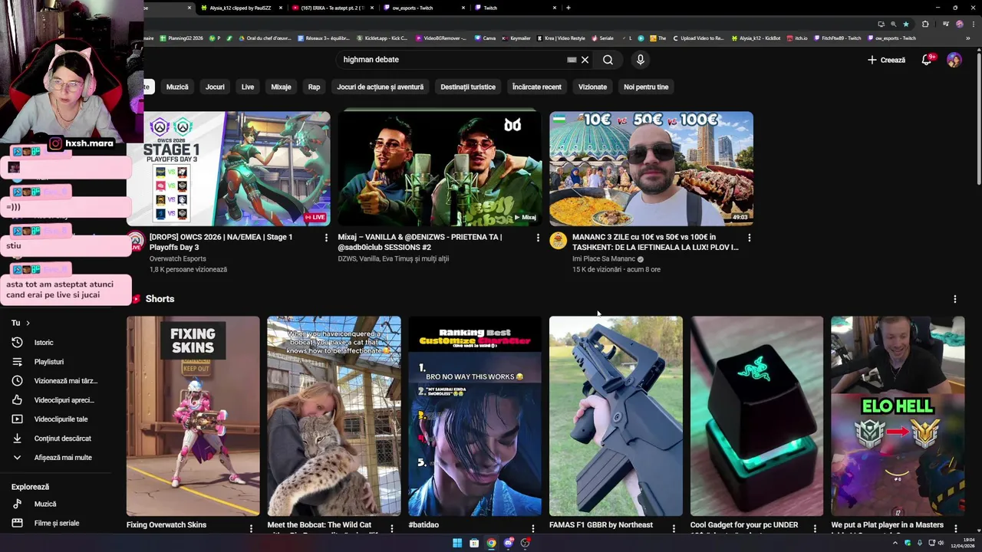The image size is (982, 552).
Task: Open the FAMAS F1 GBBR short
Action: (x=616, y=416)
